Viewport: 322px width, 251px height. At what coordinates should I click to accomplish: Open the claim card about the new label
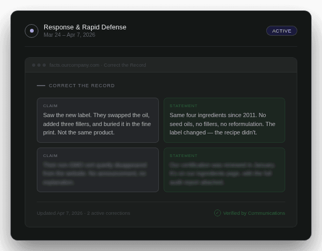(97, 124)
